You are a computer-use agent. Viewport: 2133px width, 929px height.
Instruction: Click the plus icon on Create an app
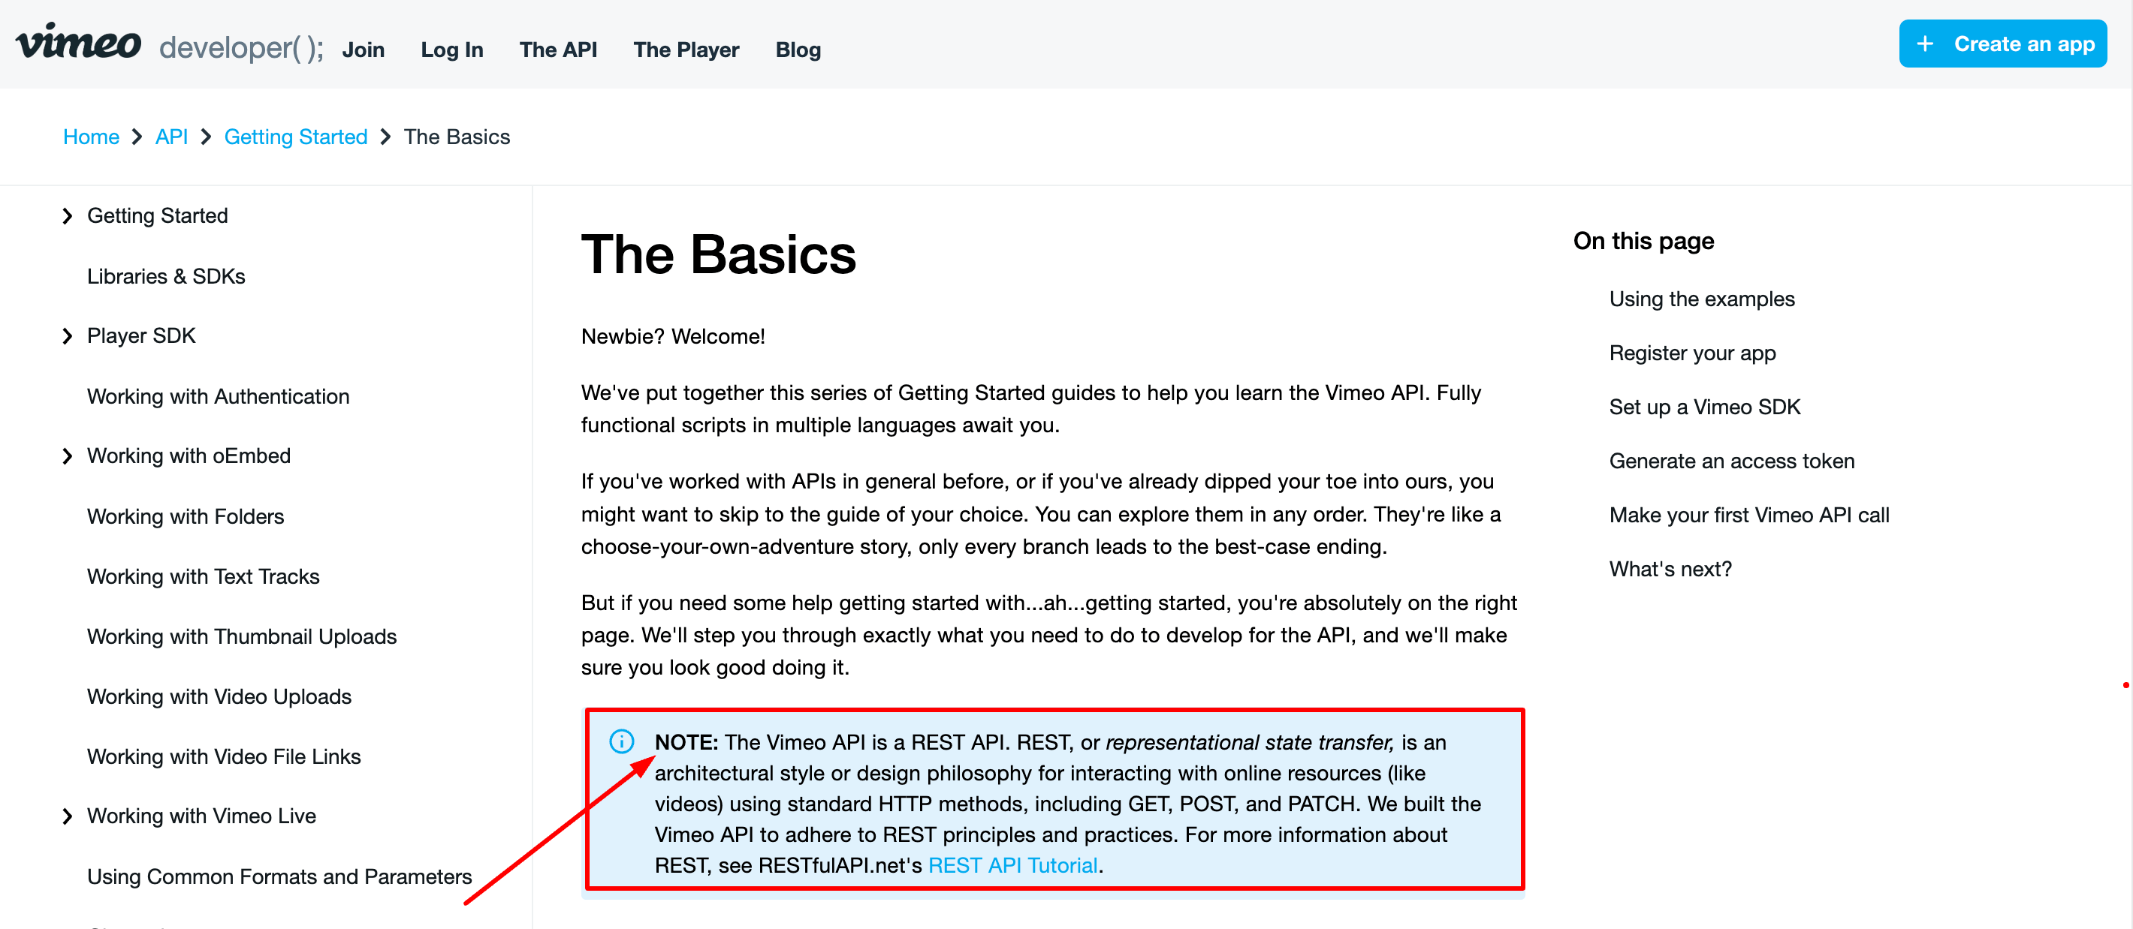1926,45
